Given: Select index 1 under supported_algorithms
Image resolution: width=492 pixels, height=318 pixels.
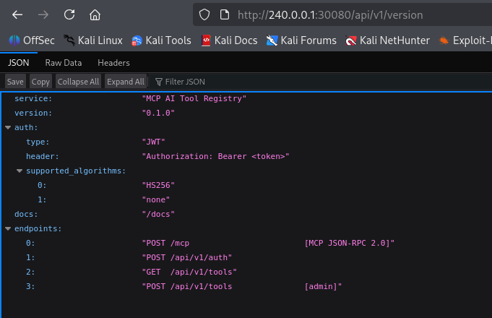Looking at the screenshot, I should point(42,199).
